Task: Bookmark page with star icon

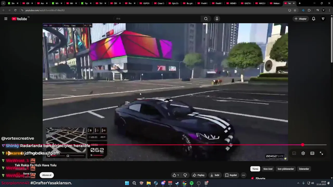Action: 295,10
